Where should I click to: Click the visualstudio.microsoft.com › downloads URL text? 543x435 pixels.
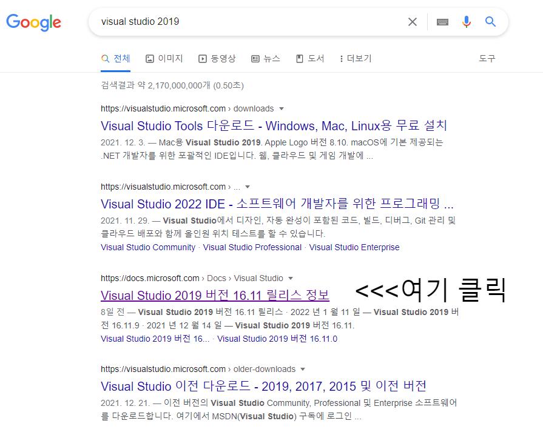[187, 108]
